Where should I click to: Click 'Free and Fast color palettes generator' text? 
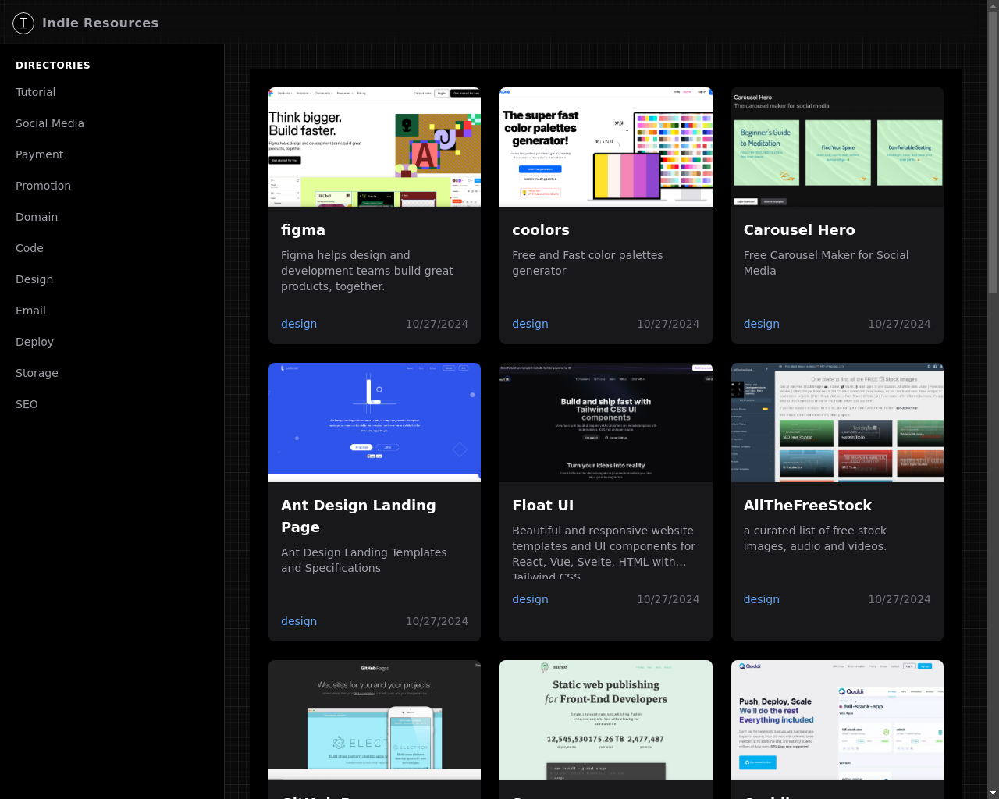coord(588,263)
